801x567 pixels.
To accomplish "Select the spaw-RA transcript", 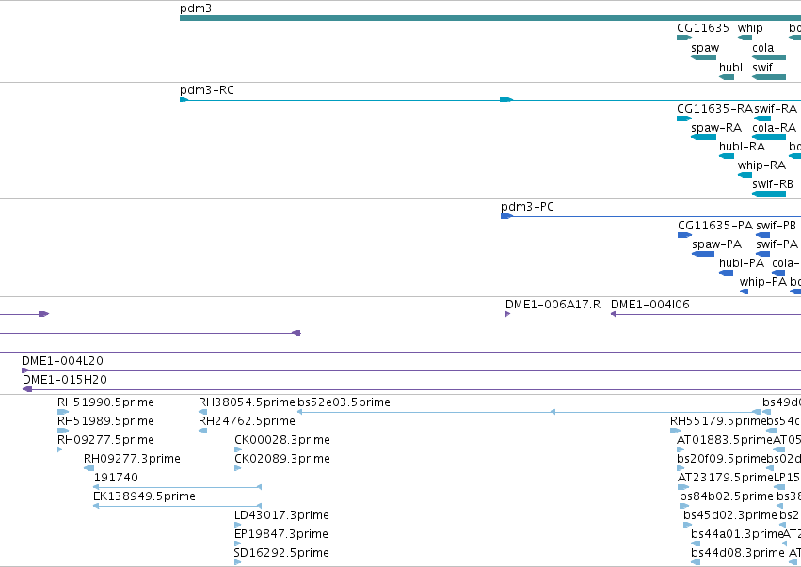I will point(703,137).
